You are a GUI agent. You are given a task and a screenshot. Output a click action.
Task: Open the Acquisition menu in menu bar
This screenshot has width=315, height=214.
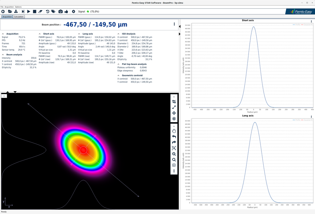pyautogui.click(x=9, y=7)
